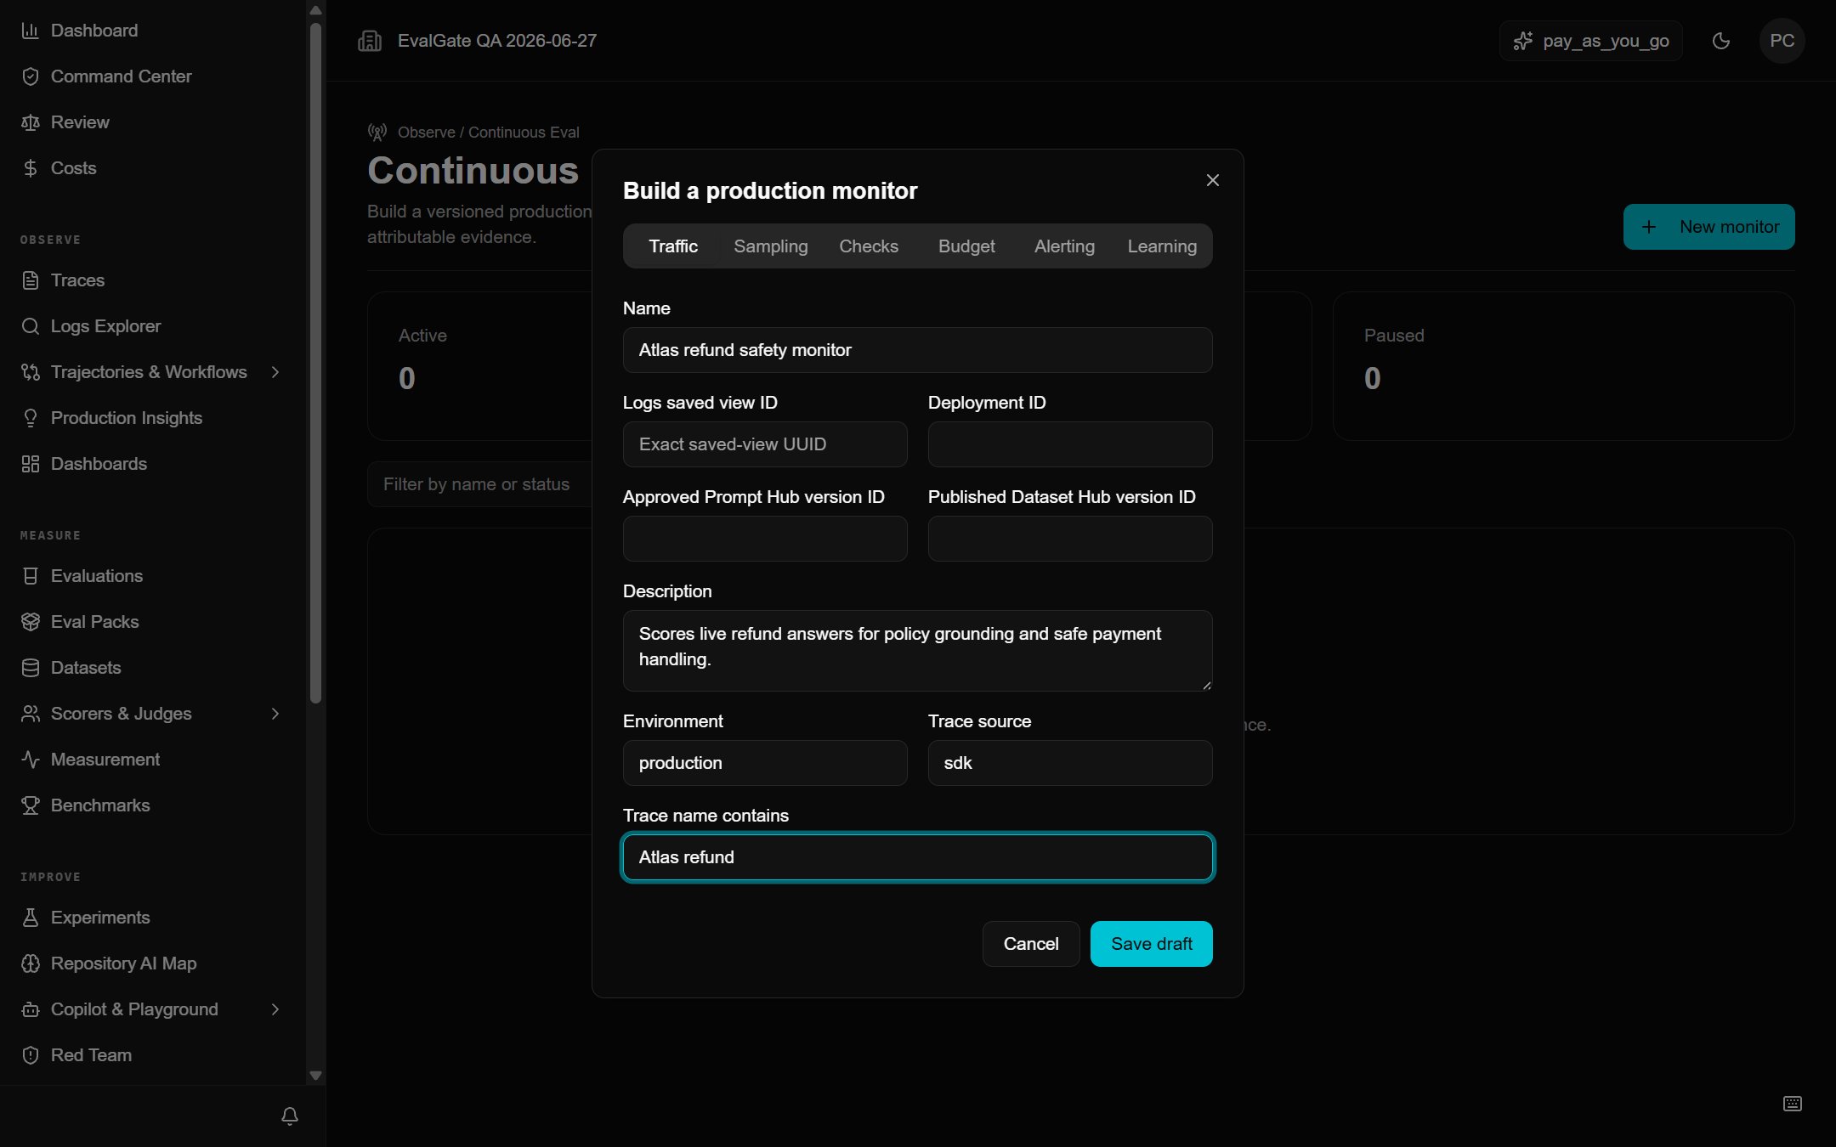1836x1147 pixels.
Task: Click the Trace source field showing sdk
Action: point(1070,763)
